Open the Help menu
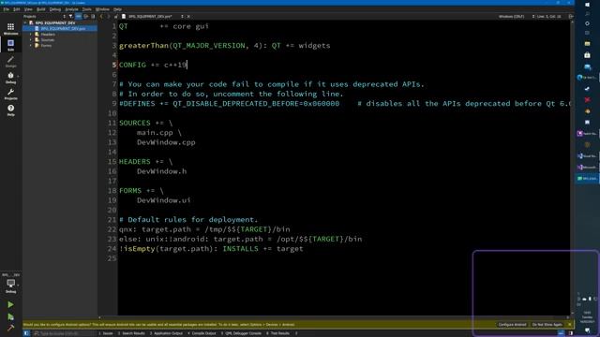 click(117, 9)
